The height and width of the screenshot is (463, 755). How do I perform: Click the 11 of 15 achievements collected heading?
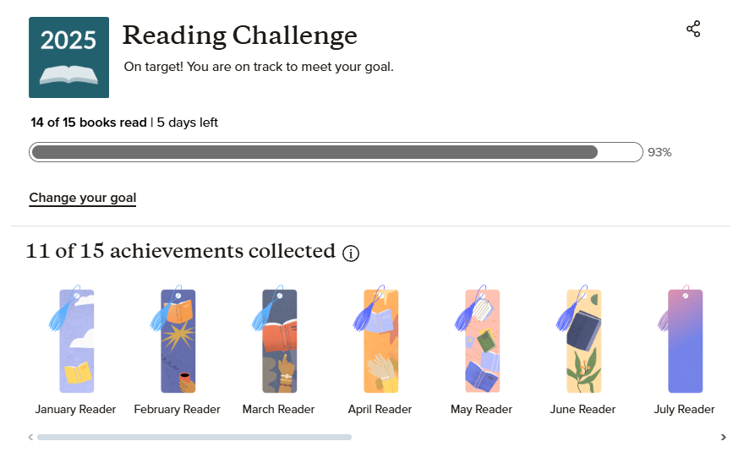181,251
